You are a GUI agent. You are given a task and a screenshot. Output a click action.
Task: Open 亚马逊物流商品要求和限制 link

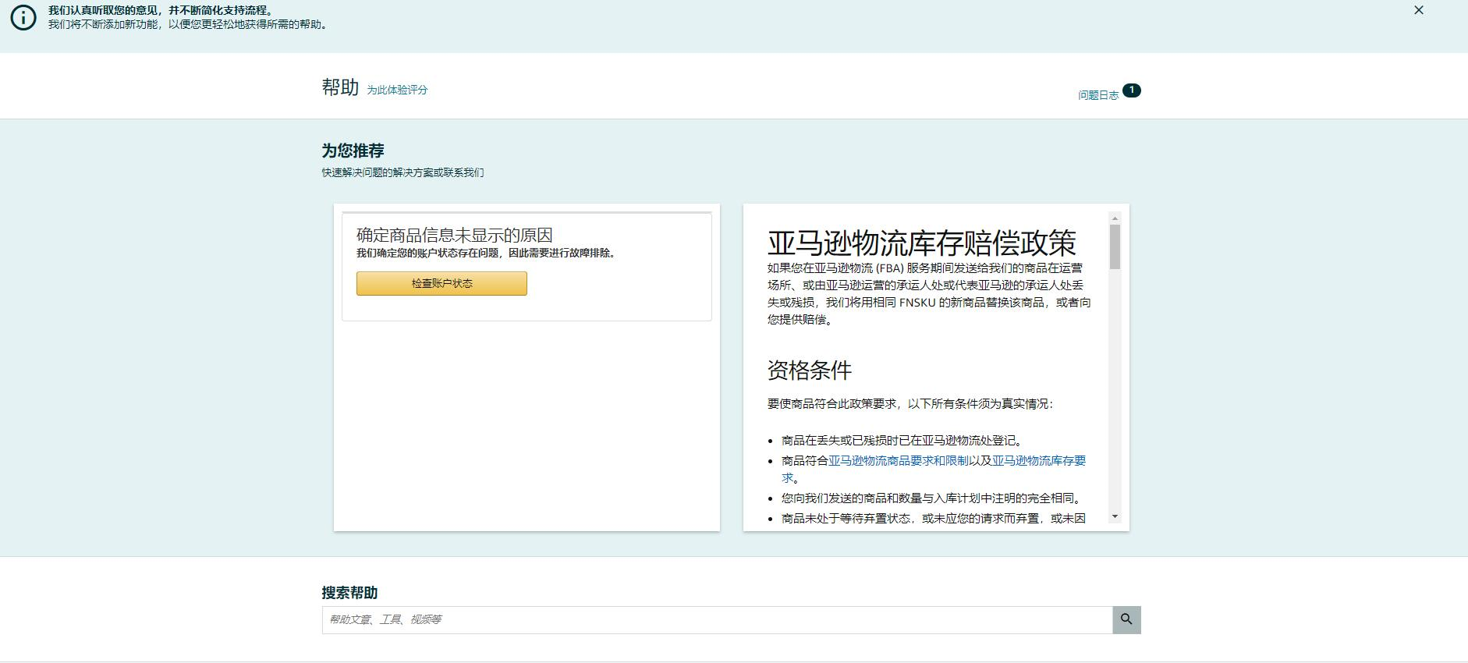click(x=898, y=461)
